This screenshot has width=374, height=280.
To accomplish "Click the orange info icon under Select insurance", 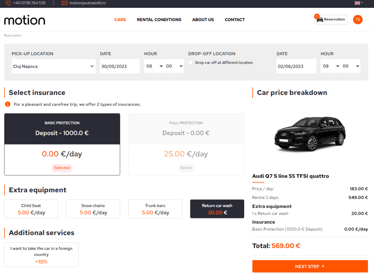I will point(7,104).
